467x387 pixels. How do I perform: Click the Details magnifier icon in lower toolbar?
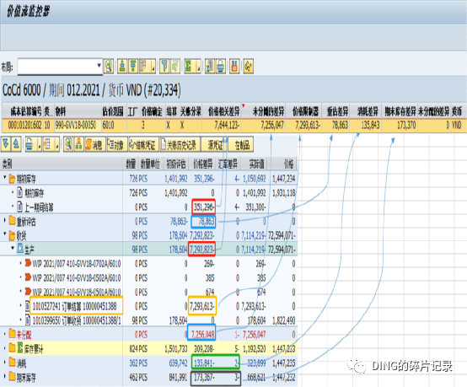pyautogui.click(x=68, y=144)
